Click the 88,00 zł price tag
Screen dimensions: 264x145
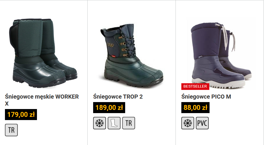(x=195, y=108)
